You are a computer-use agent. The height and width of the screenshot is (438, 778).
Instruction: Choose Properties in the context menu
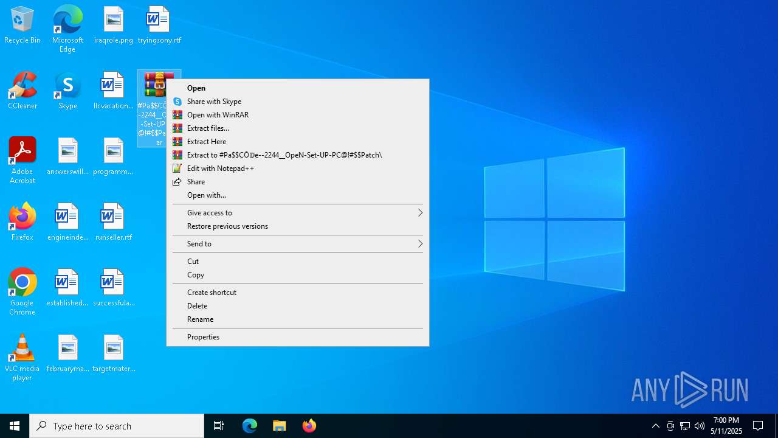[x=298, y=337]
